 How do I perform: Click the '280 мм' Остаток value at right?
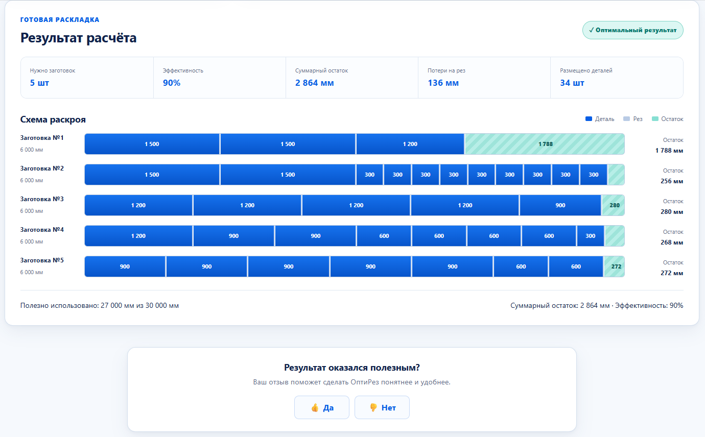point(672,211)
